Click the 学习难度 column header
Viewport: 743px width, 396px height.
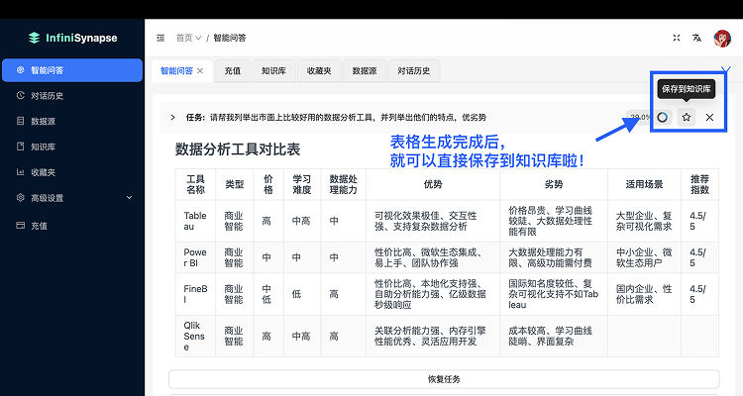[302, 184]
